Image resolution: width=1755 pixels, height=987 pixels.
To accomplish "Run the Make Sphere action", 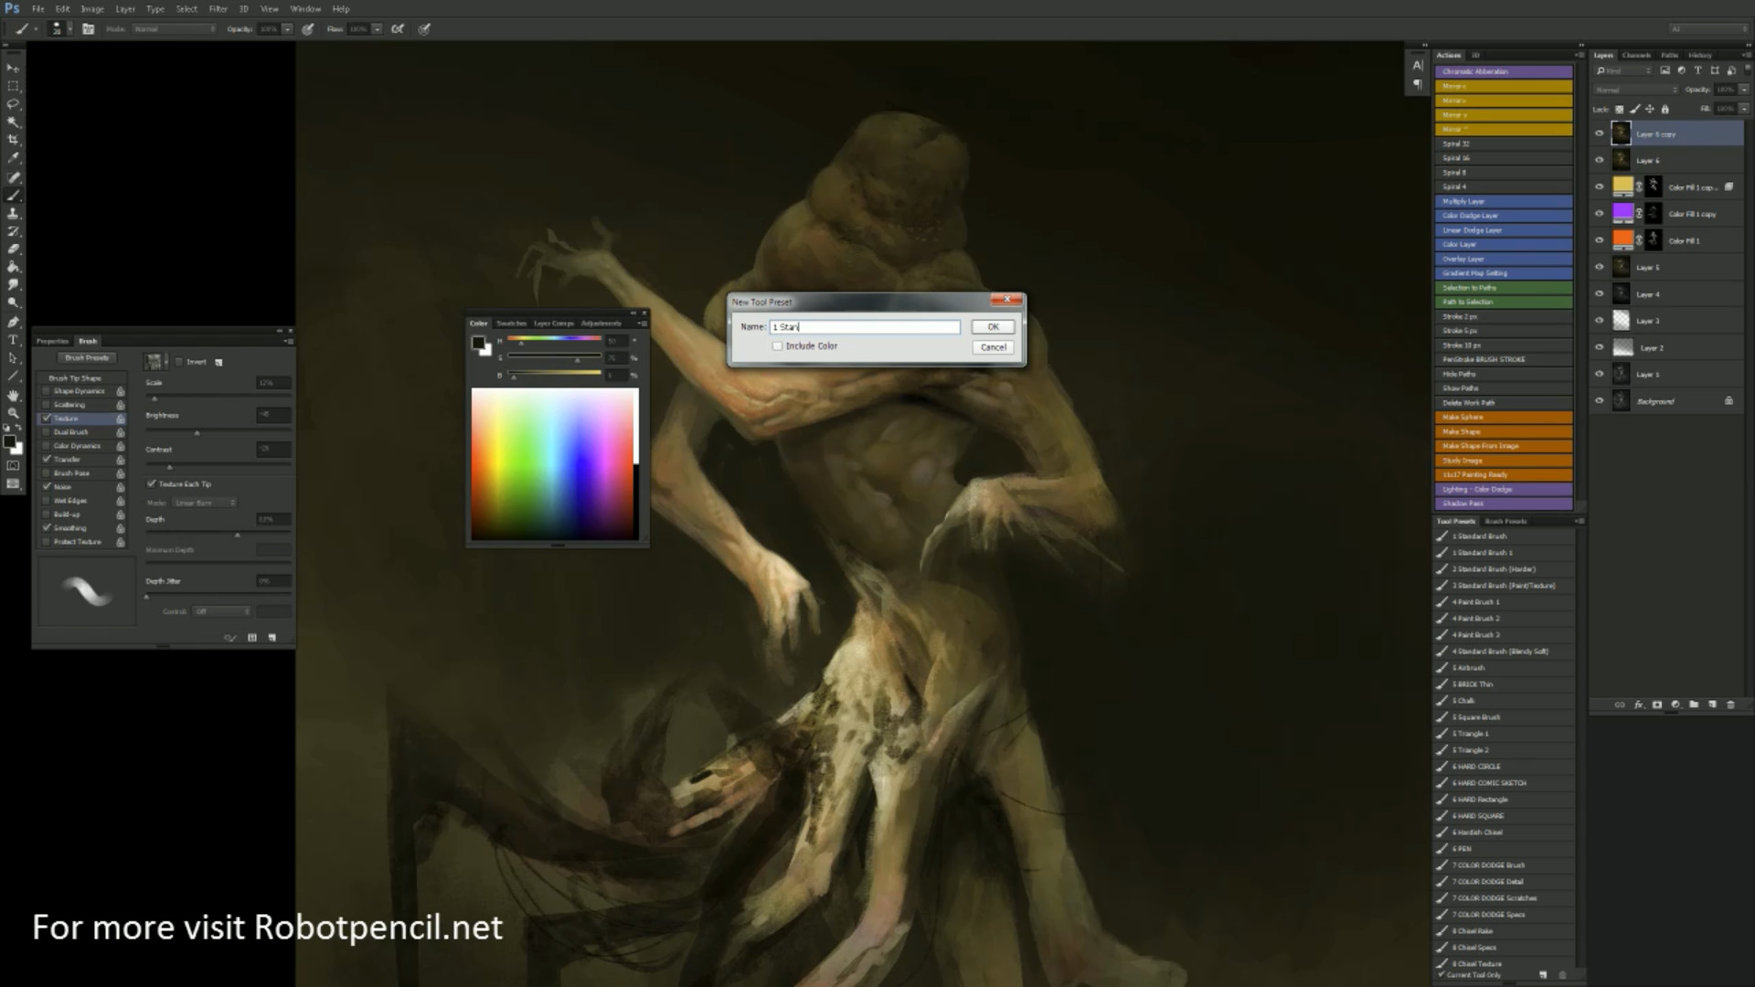I will point(1504,418).
